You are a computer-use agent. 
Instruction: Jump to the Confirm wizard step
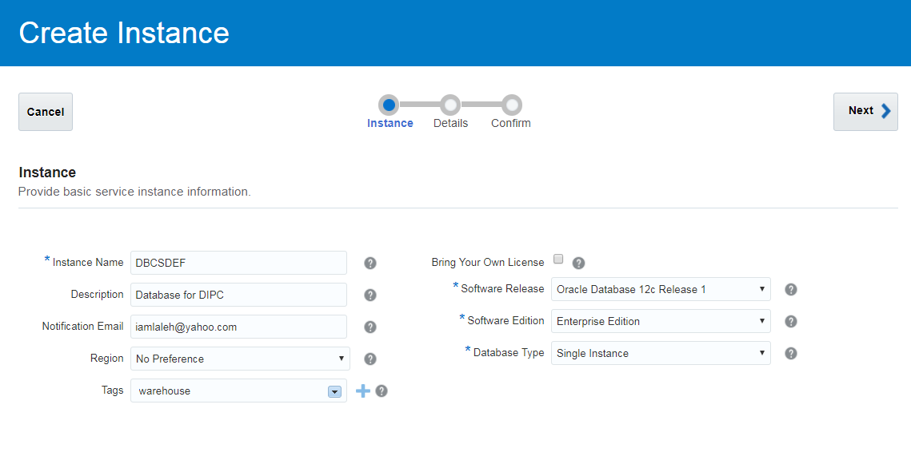512,105
